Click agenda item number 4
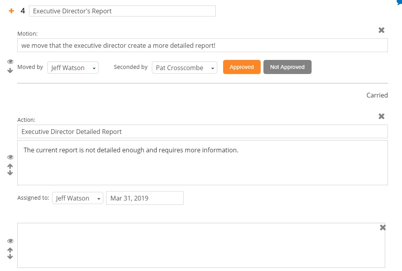 (x=23, y=11)
